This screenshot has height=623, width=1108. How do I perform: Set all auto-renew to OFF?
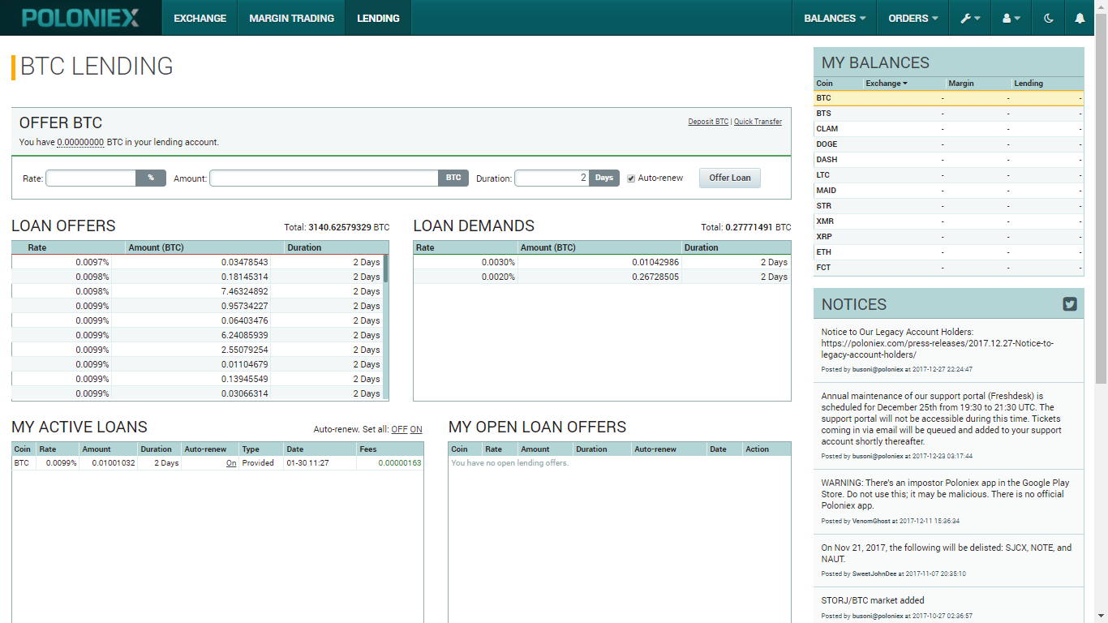click(x=399, y=429)
